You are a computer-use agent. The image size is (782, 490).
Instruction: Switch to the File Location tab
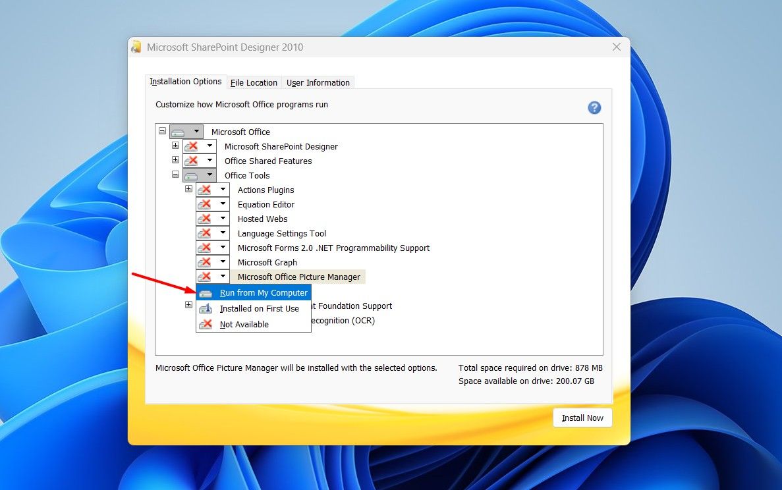tap(254, 82)
